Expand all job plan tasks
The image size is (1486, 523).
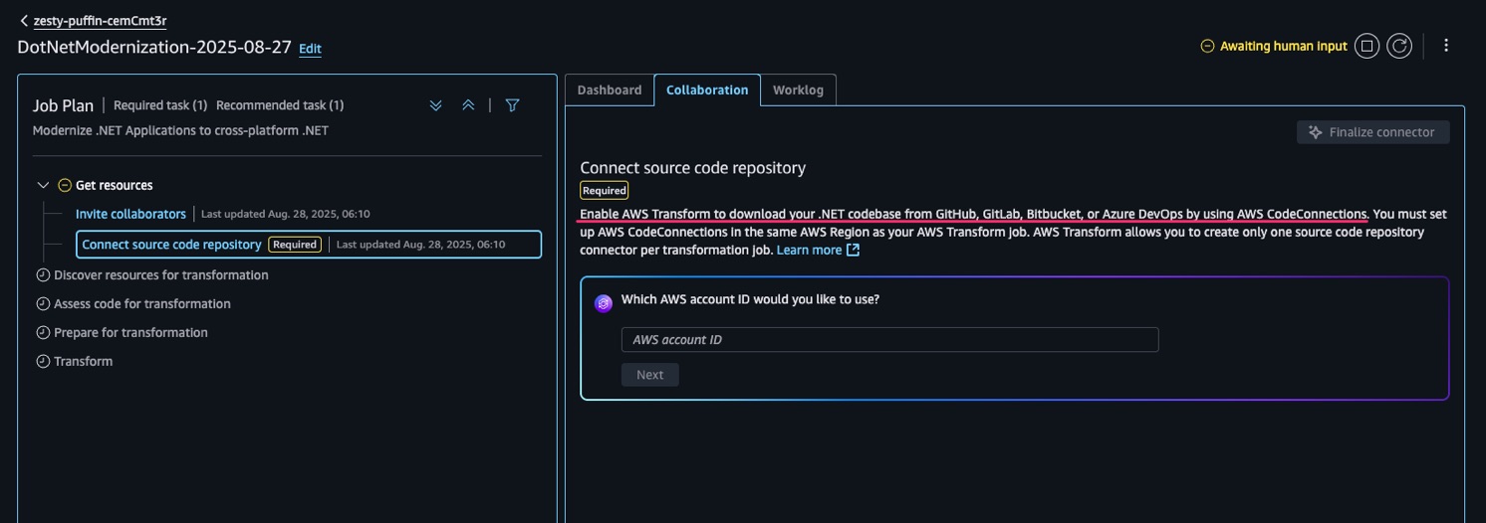tap(435, 105)
